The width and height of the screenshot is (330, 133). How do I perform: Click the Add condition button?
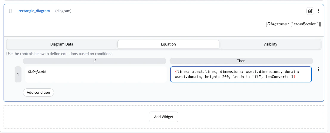coord(38,93)
